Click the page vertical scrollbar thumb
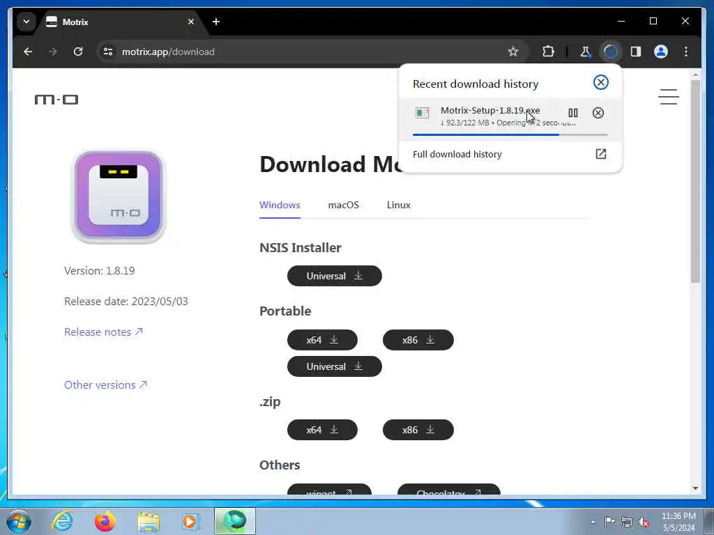The height and width of the screenshot is (535, 714). click(x=695, y=181)
